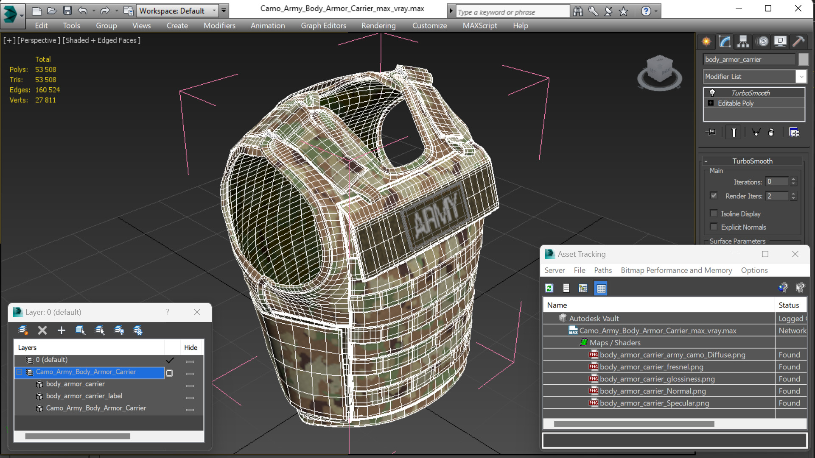Open the Modifier List dropdown

point(801,77)
